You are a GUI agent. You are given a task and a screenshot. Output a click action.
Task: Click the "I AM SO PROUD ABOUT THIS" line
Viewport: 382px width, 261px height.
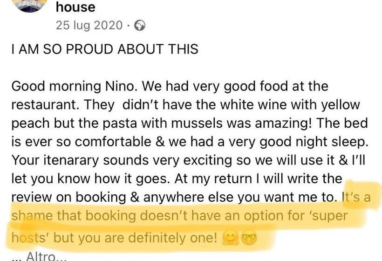pos(105,49)
